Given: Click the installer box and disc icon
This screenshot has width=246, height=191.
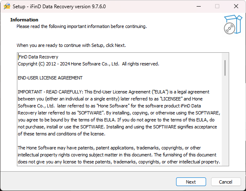Looking at the screenshot, I should pos(233,25).
